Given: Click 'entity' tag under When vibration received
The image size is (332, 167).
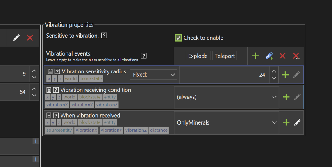Looking at the screenshot, I should [110, 122].
